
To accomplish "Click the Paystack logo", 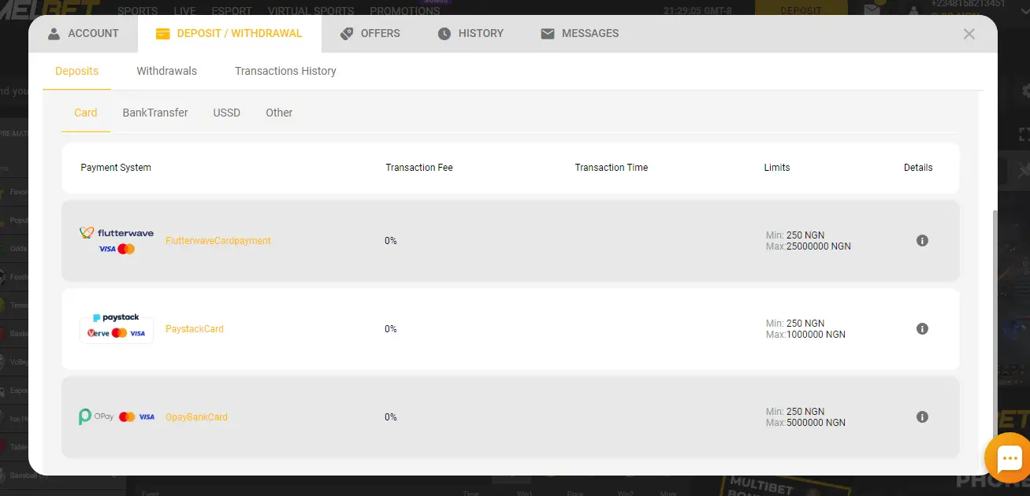I will point(117,328).
